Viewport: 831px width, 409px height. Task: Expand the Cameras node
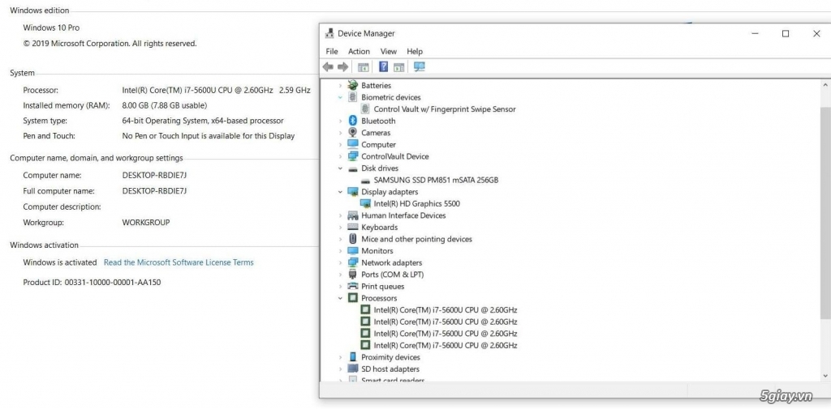coord(340,132)
